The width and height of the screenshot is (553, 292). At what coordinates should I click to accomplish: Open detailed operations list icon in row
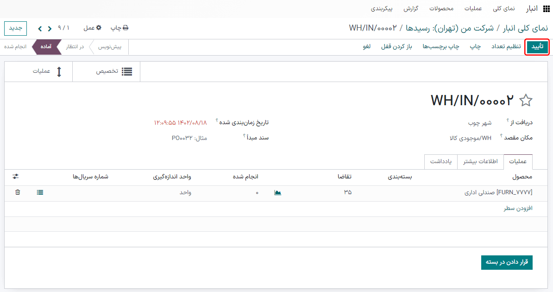40,192
